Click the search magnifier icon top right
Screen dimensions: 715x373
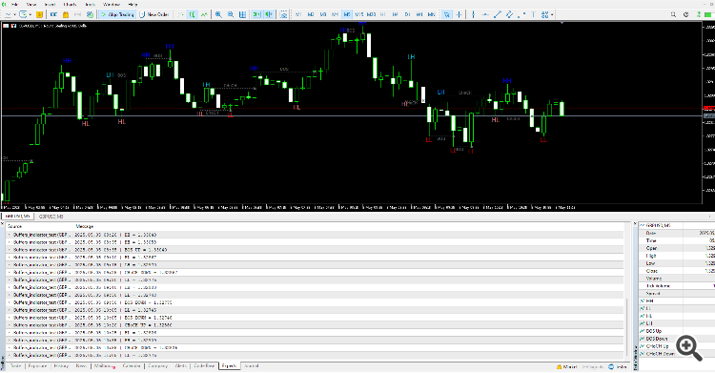673,14
